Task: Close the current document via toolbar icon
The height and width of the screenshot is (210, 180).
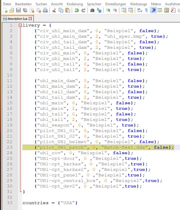Action: pos(32,10)
